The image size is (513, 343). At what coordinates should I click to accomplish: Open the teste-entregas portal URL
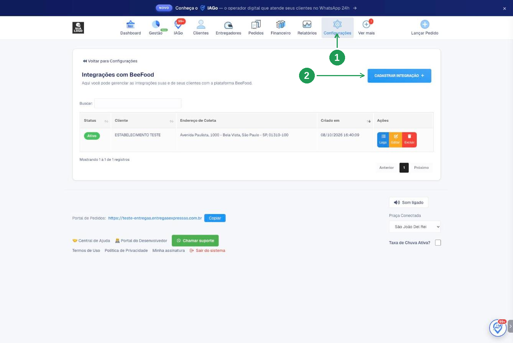[x=155, y=218]
